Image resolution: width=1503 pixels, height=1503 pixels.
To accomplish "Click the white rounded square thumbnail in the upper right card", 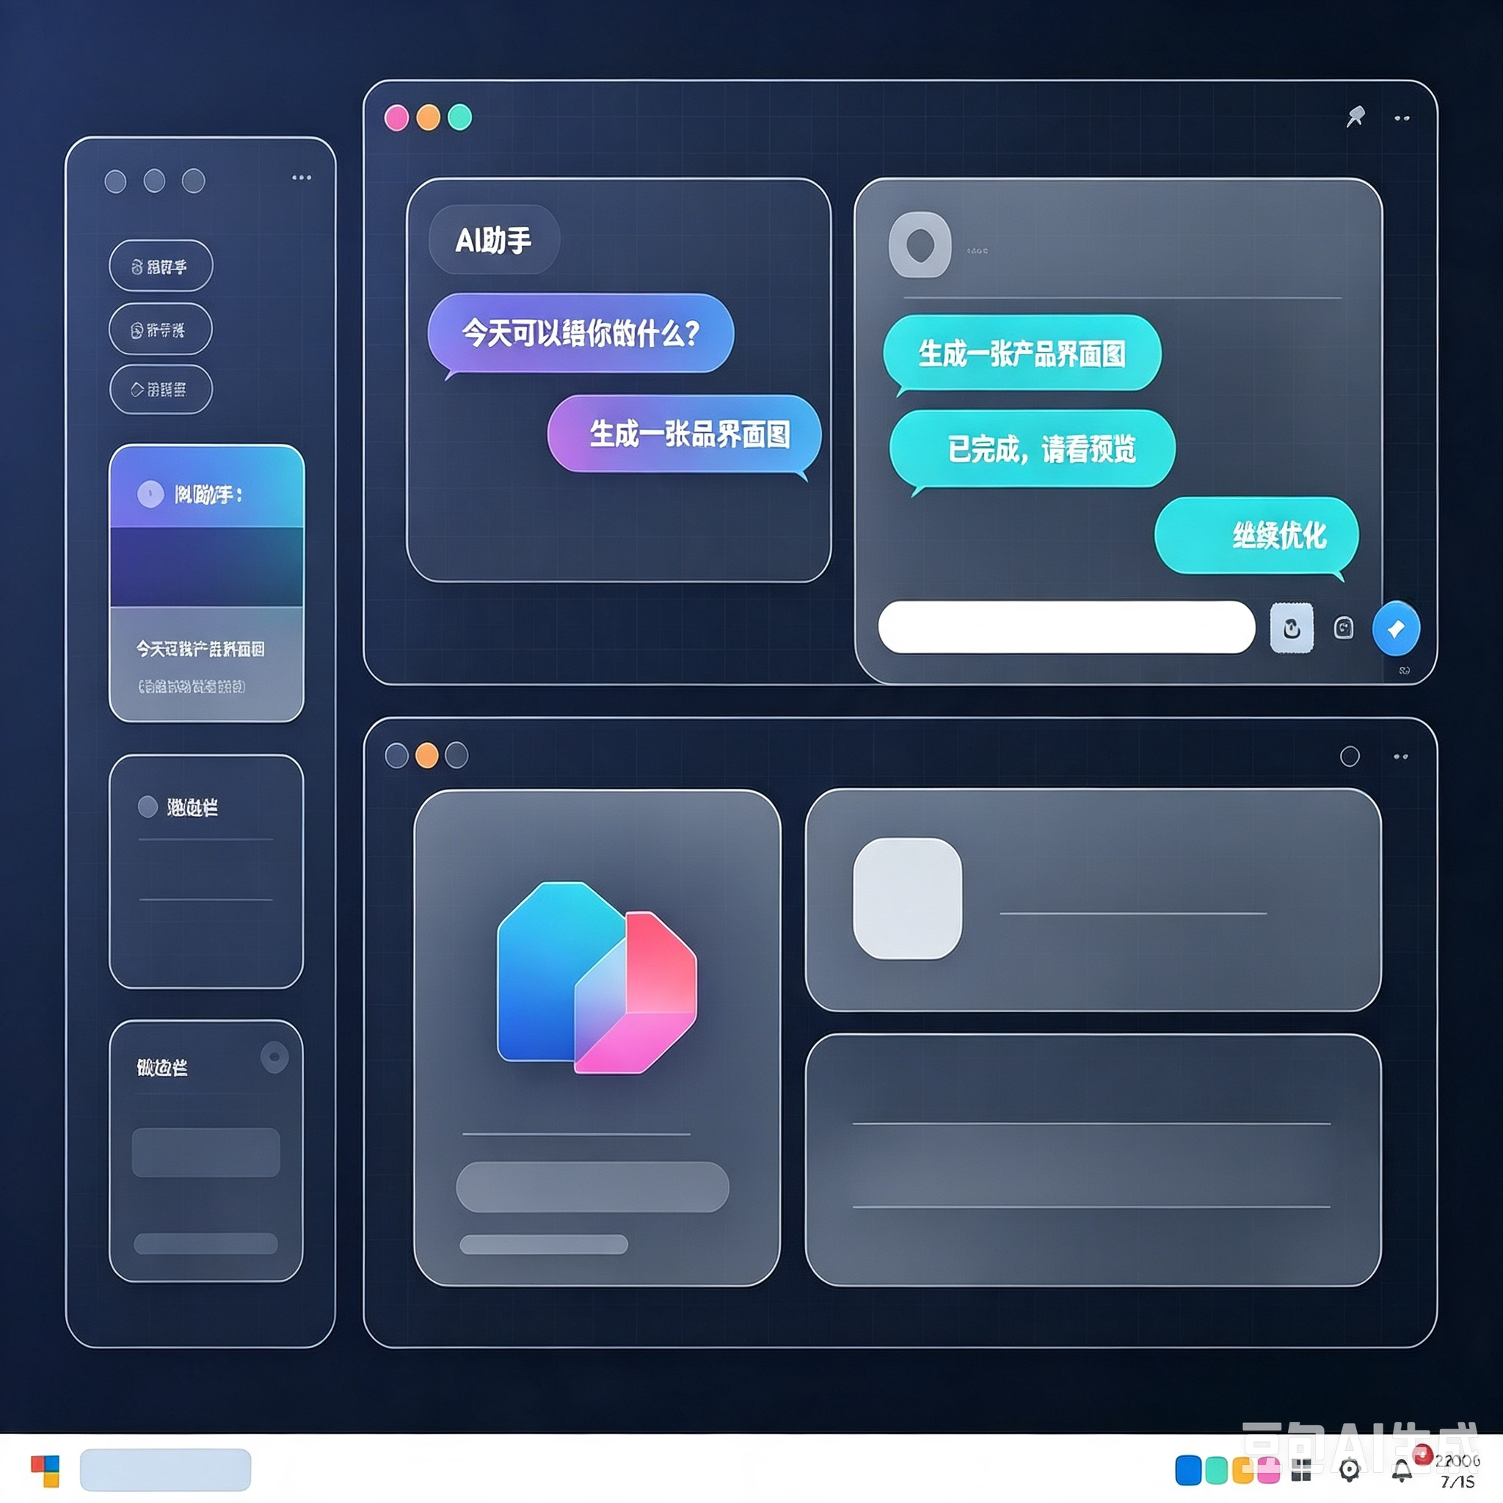I will [x=908, y=898].
